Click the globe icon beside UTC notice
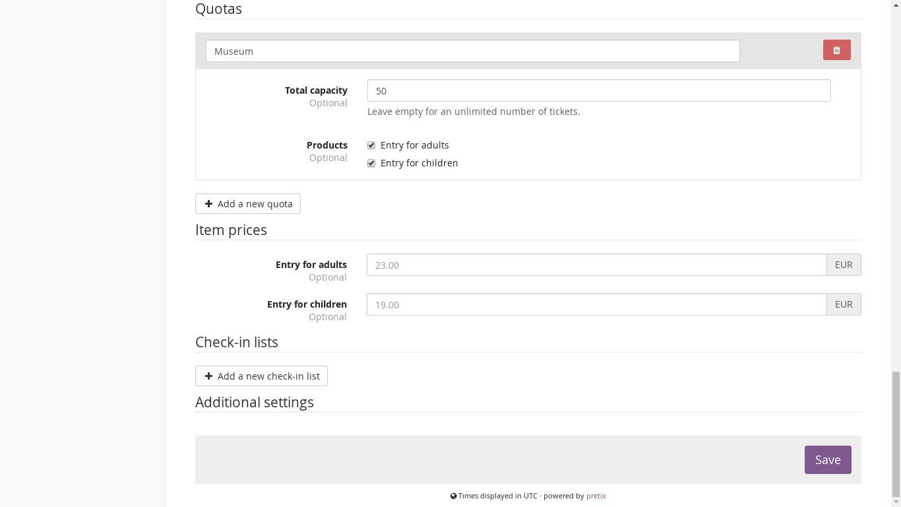 pos(454,496)
